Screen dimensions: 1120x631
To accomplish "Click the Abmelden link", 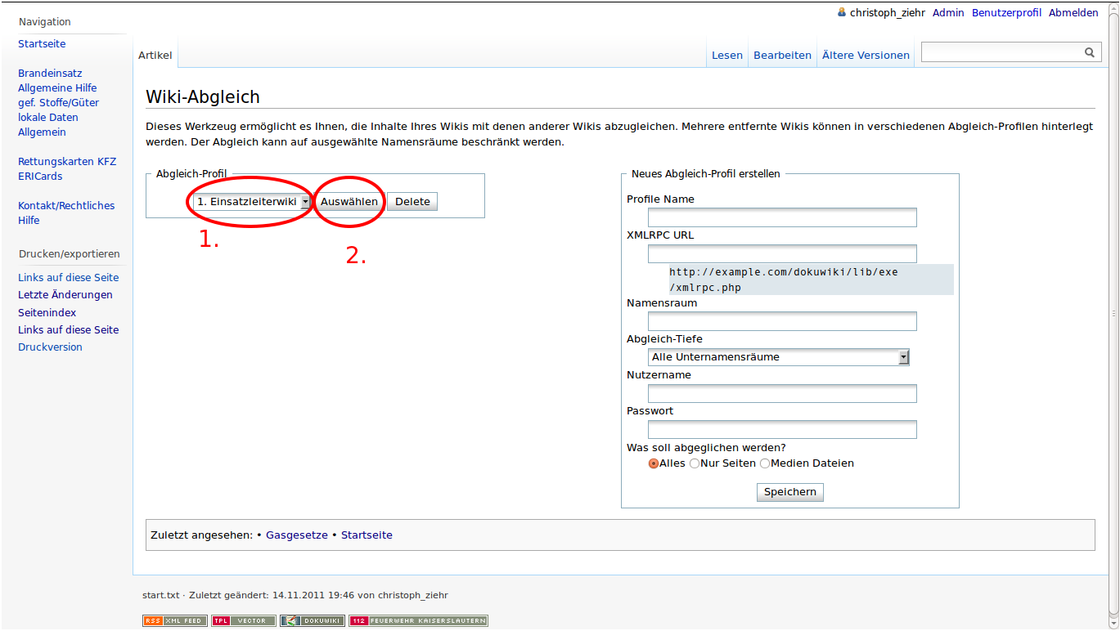I will (x=1073, y=12).
